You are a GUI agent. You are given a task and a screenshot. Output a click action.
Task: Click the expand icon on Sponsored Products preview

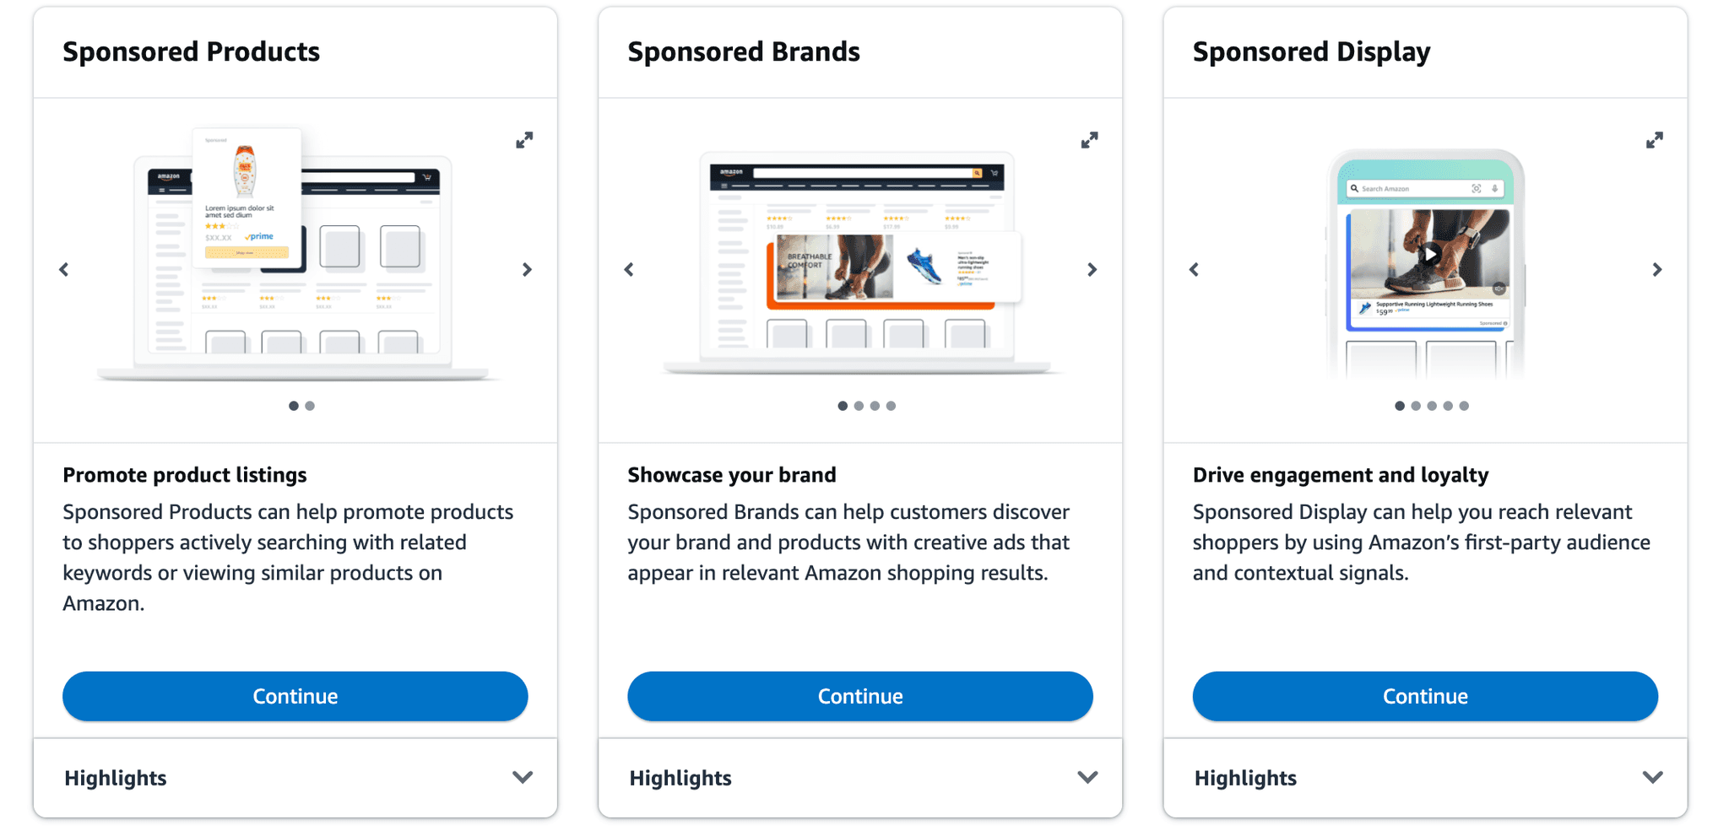coord(524,140)
